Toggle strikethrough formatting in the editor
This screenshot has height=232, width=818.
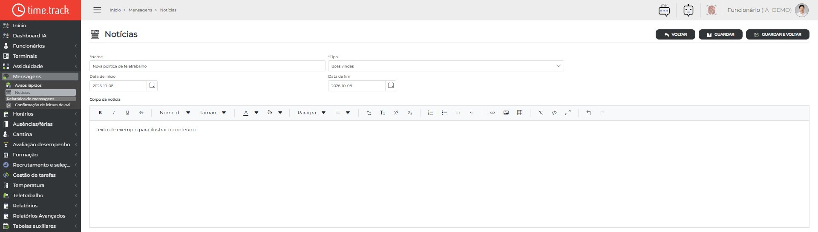tap(141, 113)
